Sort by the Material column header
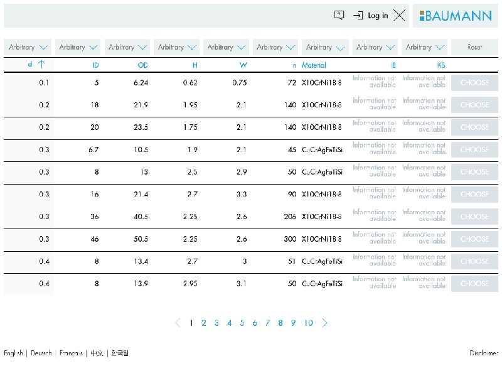This screenshot has height=366, width=502. pyautogui.click(x=314, y=65)
